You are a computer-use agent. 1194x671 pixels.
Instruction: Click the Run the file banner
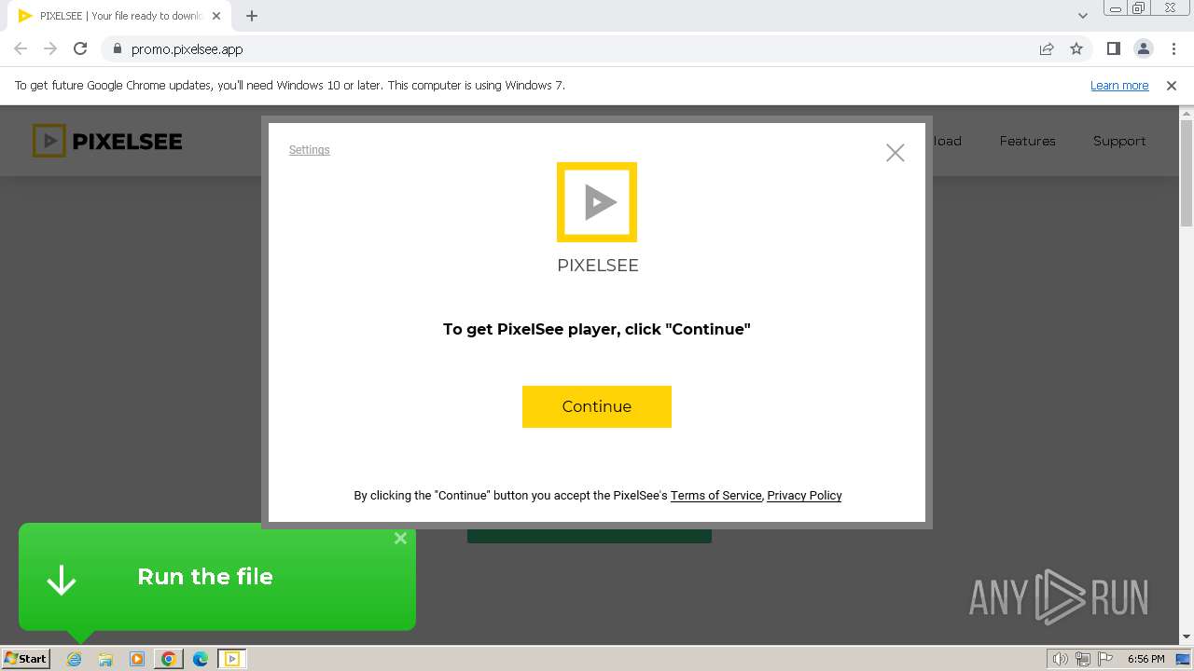click(217, 577)
